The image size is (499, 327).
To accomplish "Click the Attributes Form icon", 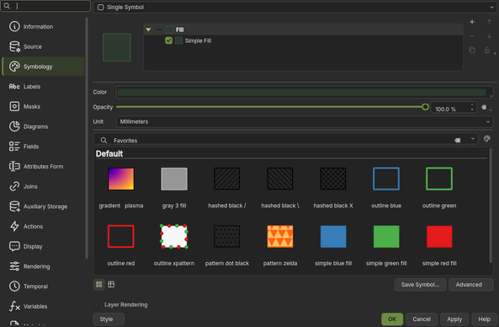I will point(14,166).
